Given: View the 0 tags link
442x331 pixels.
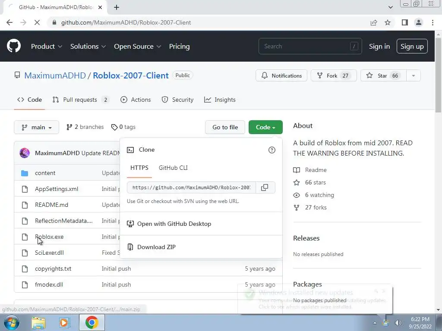Looking at the screenshot, I should 123,127.
